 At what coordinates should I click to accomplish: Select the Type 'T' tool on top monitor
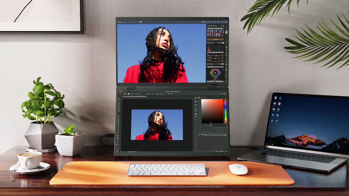pos(226,72)
